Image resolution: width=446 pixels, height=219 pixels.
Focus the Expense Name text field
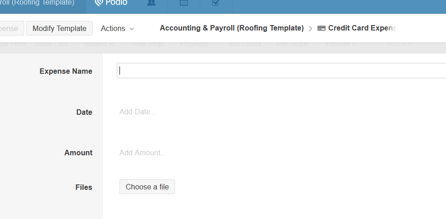click(x=281, y=71)
